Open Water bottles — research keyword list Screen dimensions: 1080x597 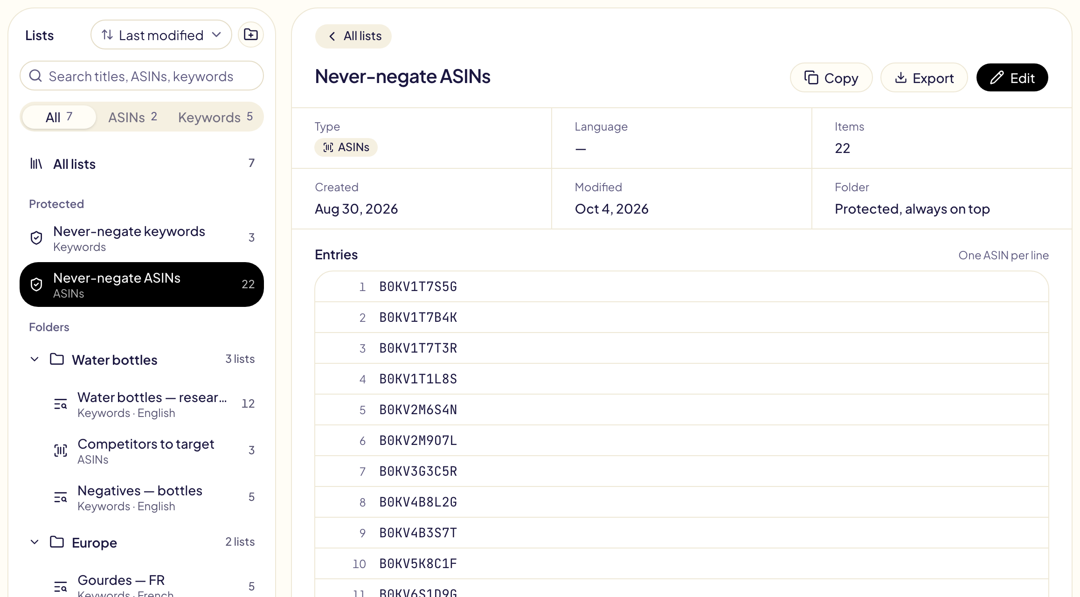pos(154,404)
